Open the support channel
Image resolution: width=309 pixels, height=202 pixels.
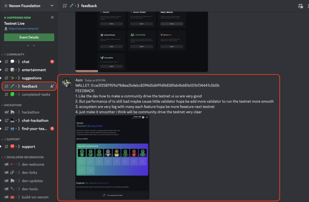(x=29, y=147)
